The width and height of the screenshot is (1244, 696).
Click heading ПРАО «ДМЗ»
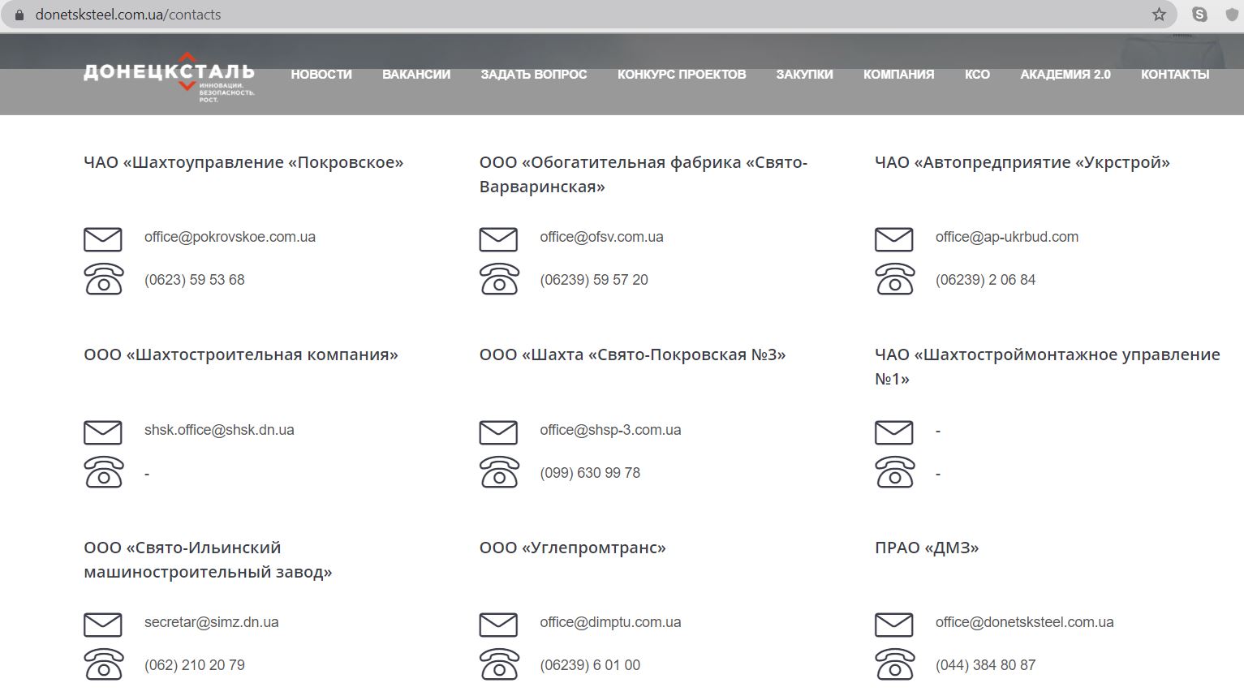tap(927, 548)
